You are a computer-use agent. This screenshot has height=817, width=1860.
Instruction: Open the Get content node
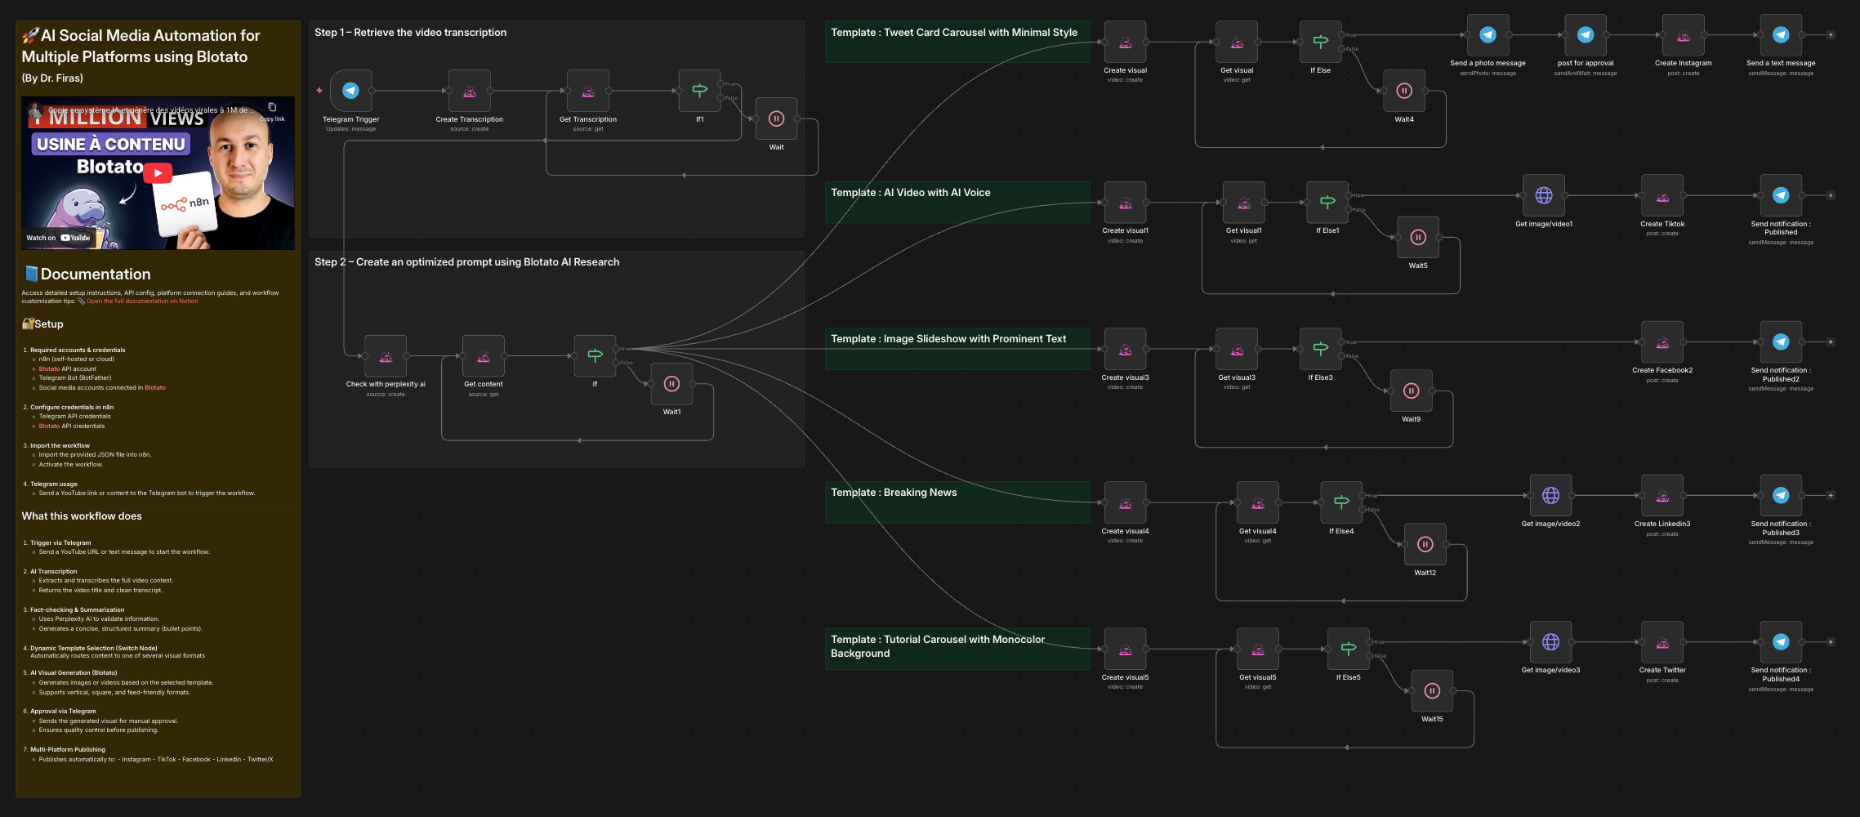coord(483,356)
